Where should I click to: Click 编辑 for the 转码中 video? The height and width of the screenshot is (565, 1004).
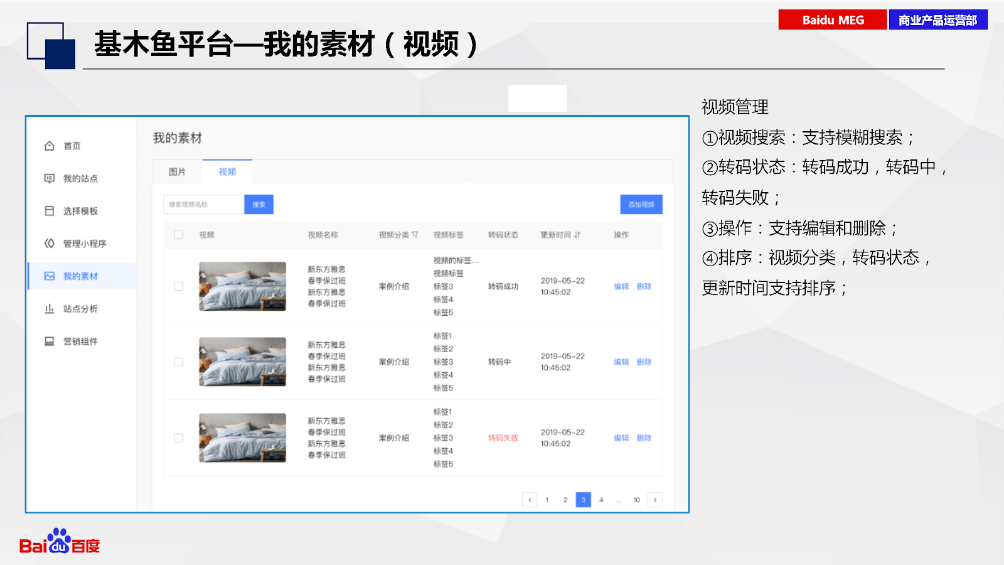point(621,362)
